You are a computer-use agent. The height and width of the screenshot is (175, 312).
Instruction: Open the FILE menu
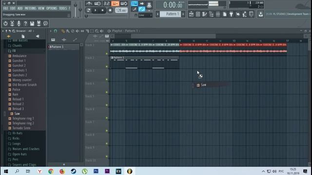[x=5, y=8]
